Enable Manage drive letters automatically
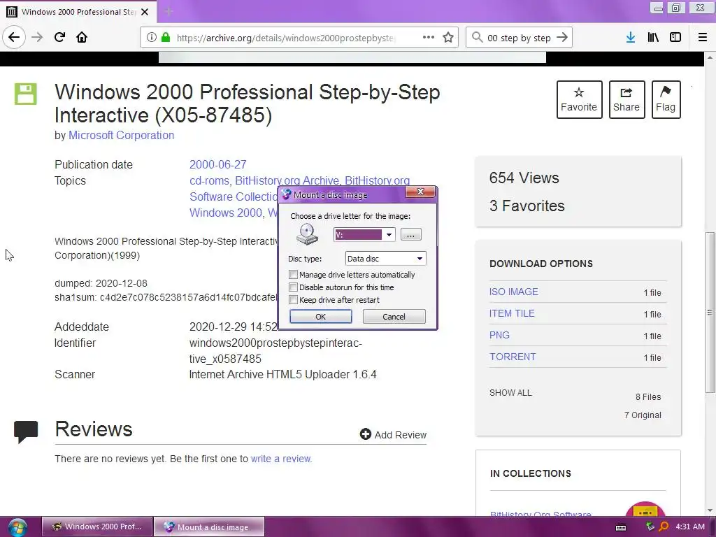This screenshot has height=537, width=716. [293, 274]
